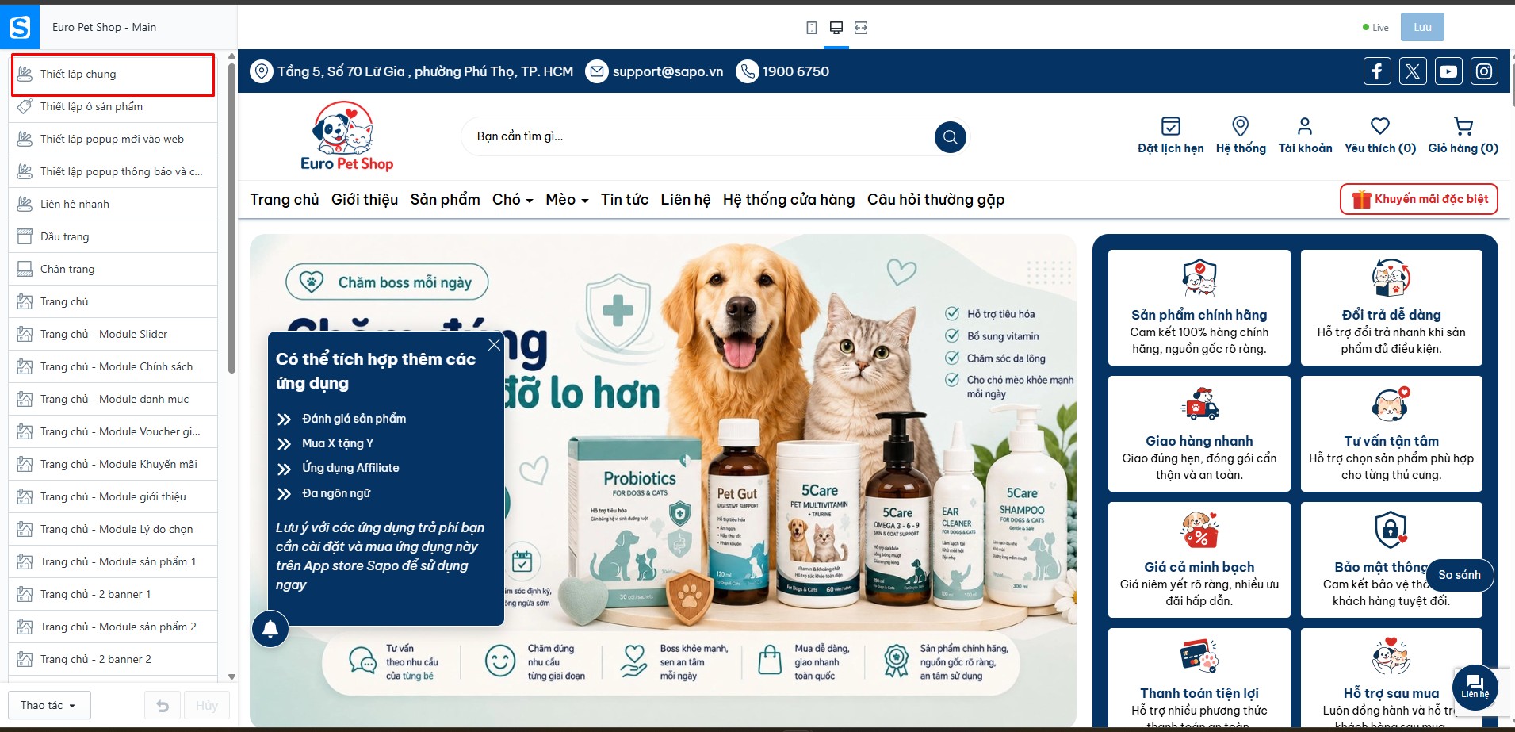
Task: Click the Lưu save button
Action: [1422, 27]
